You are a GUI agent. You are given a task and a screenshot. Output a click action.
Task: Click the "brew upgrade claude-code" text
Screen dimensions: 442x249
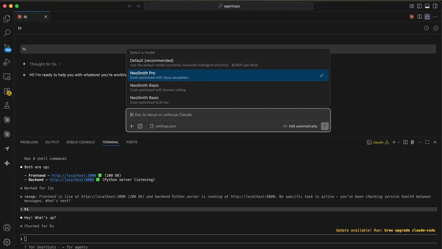410,230
